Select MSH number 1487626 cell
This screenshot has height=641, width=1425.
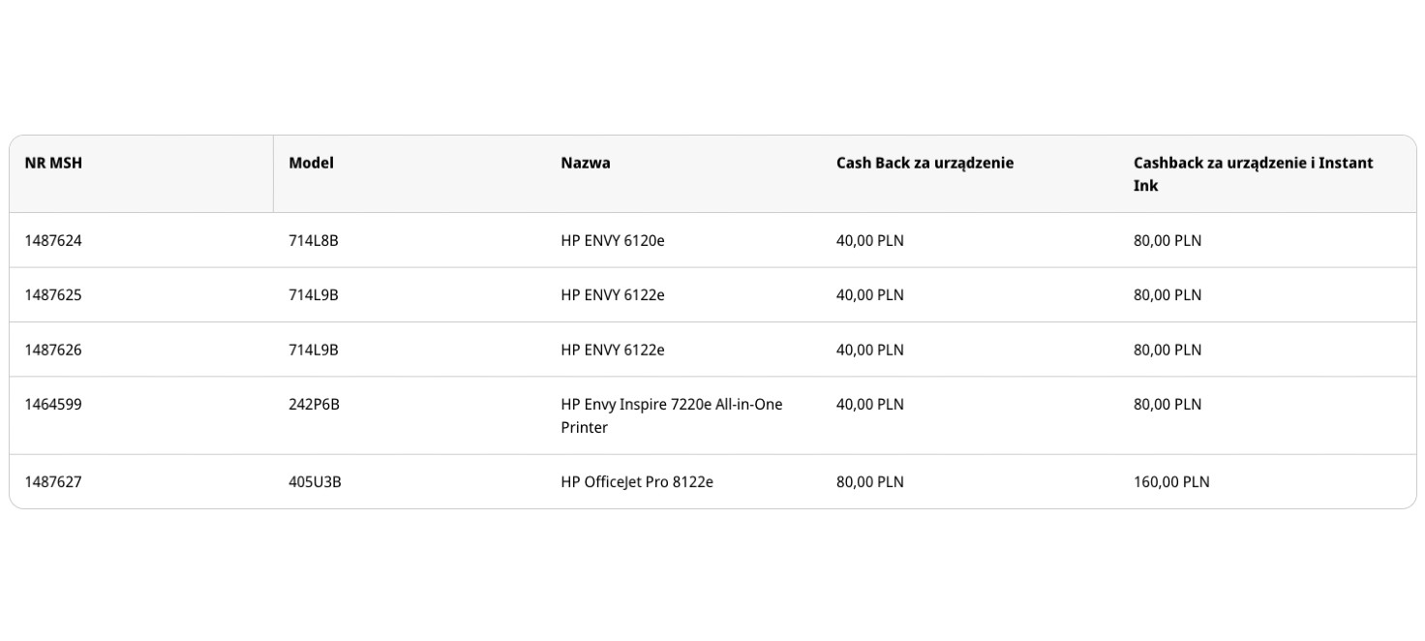pyautogui.click(x=53, y=350)
